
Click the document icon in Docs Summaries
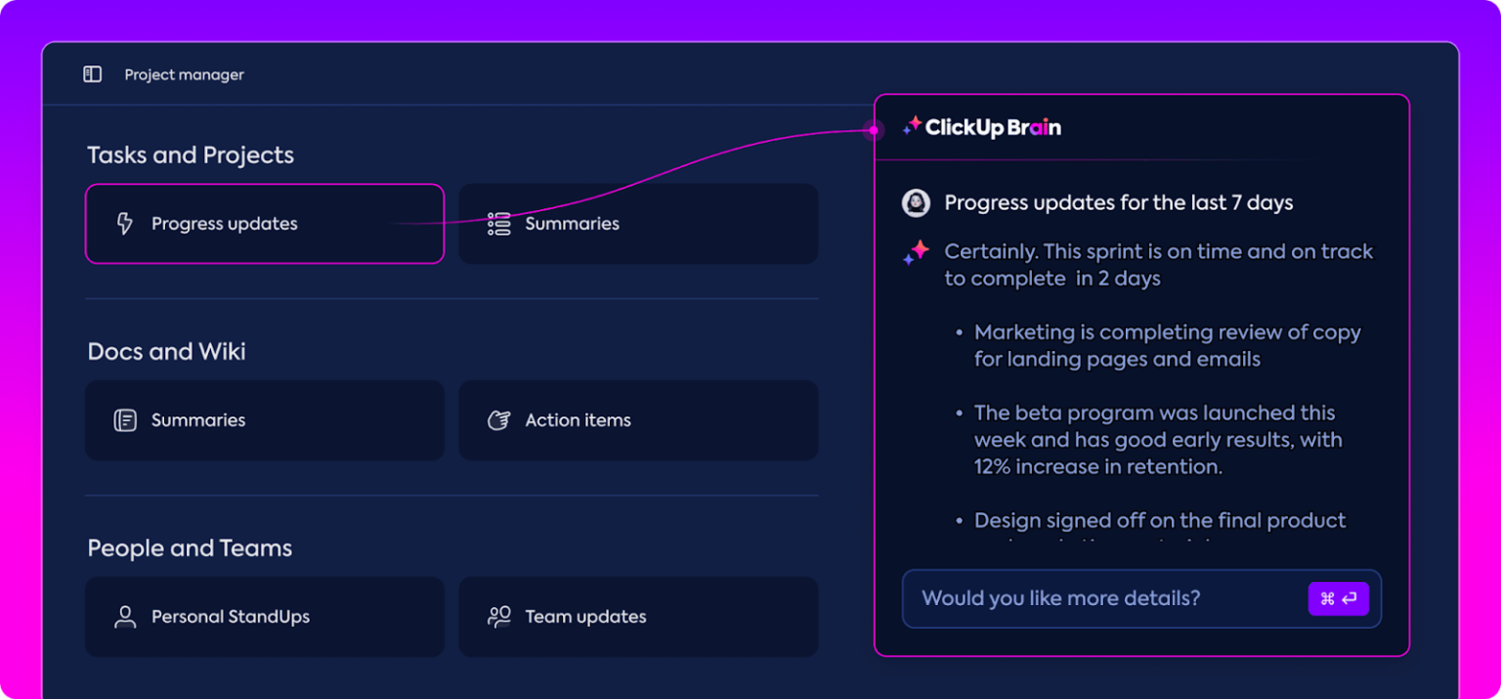(125, 420)
